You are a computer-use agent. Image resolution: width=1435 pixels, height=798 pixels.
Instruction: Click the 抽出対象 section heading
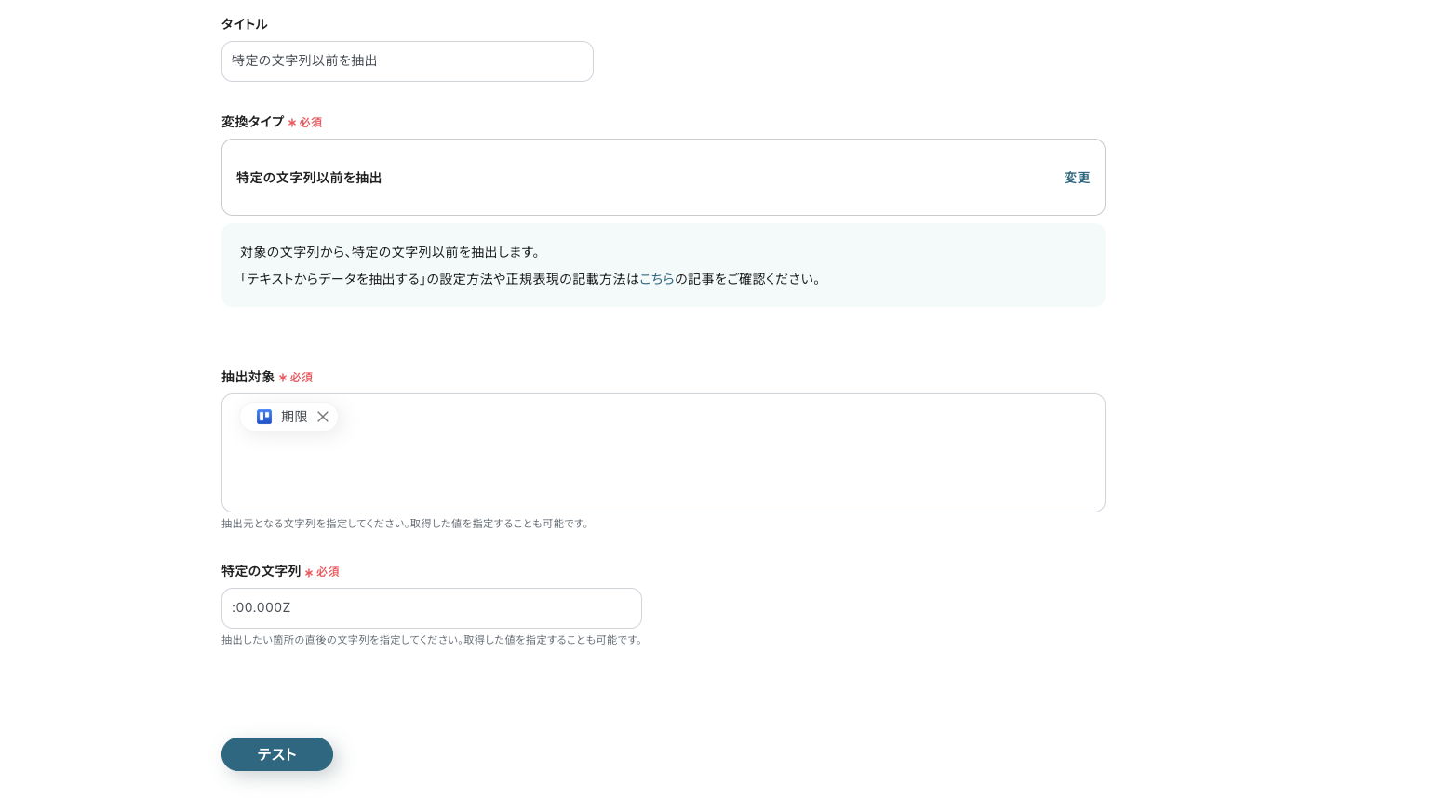pyautogui.click(x=248, y=377)
